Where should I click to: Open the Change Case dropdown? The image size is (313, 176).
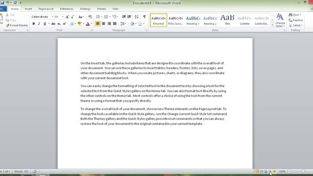point(81,17)
